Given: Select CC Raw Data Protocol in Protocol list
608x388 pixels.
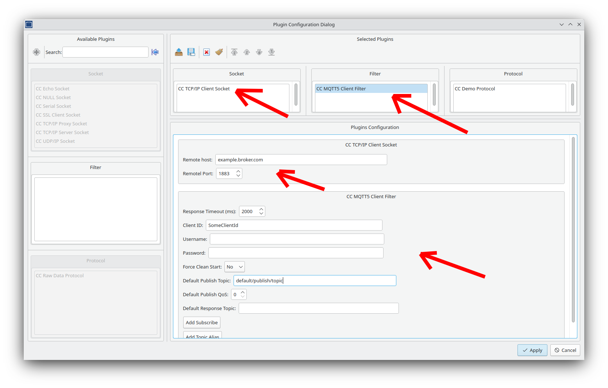Looking at the screenshot, I should point(59,275).
